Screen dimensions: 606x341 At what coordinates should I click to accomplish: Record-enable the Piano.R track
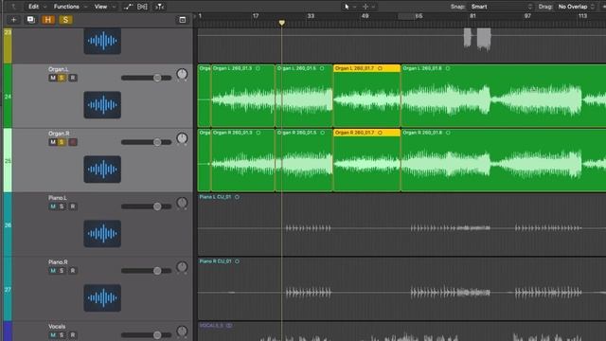[73, 271]
